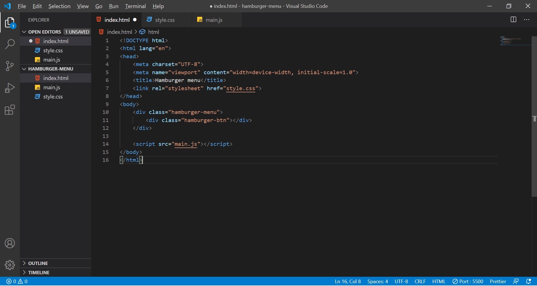This screenshot has height=286, width=537.
Task: Open the Source Control view icon
Action: (x=10, y=66)
